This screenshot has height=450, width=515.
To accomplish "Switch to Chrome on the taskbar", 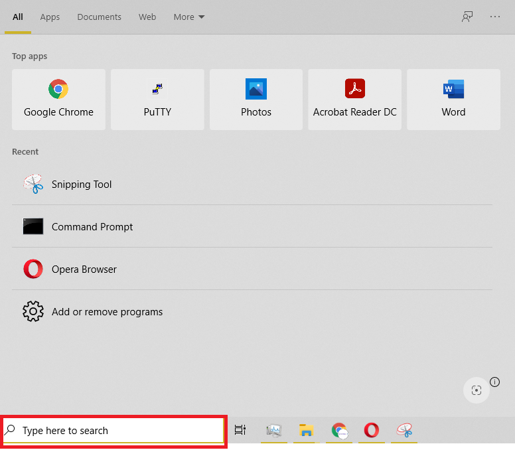I will 339,430.
